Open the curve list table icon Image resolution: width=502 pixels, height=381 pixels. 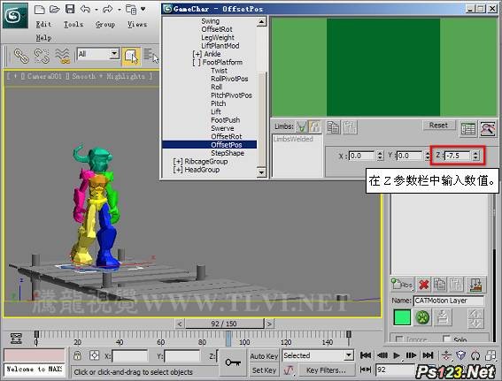click(468, 128)
